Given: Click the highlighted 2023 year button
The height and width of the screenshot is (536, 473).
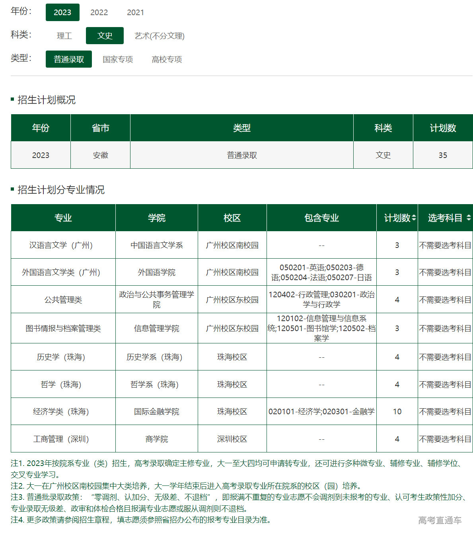Looking at the screenshot, I should (62, 12).
